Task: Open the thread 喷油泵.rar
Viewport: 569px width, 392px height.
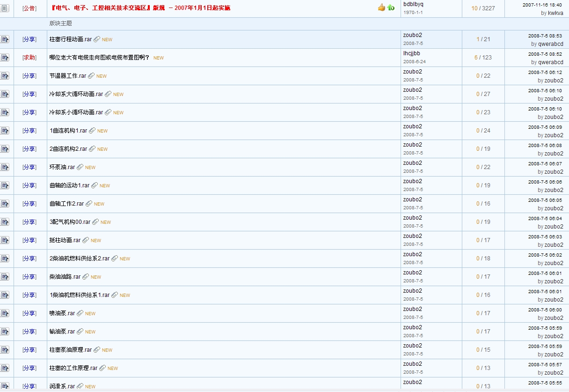Action: click(62, 313)
